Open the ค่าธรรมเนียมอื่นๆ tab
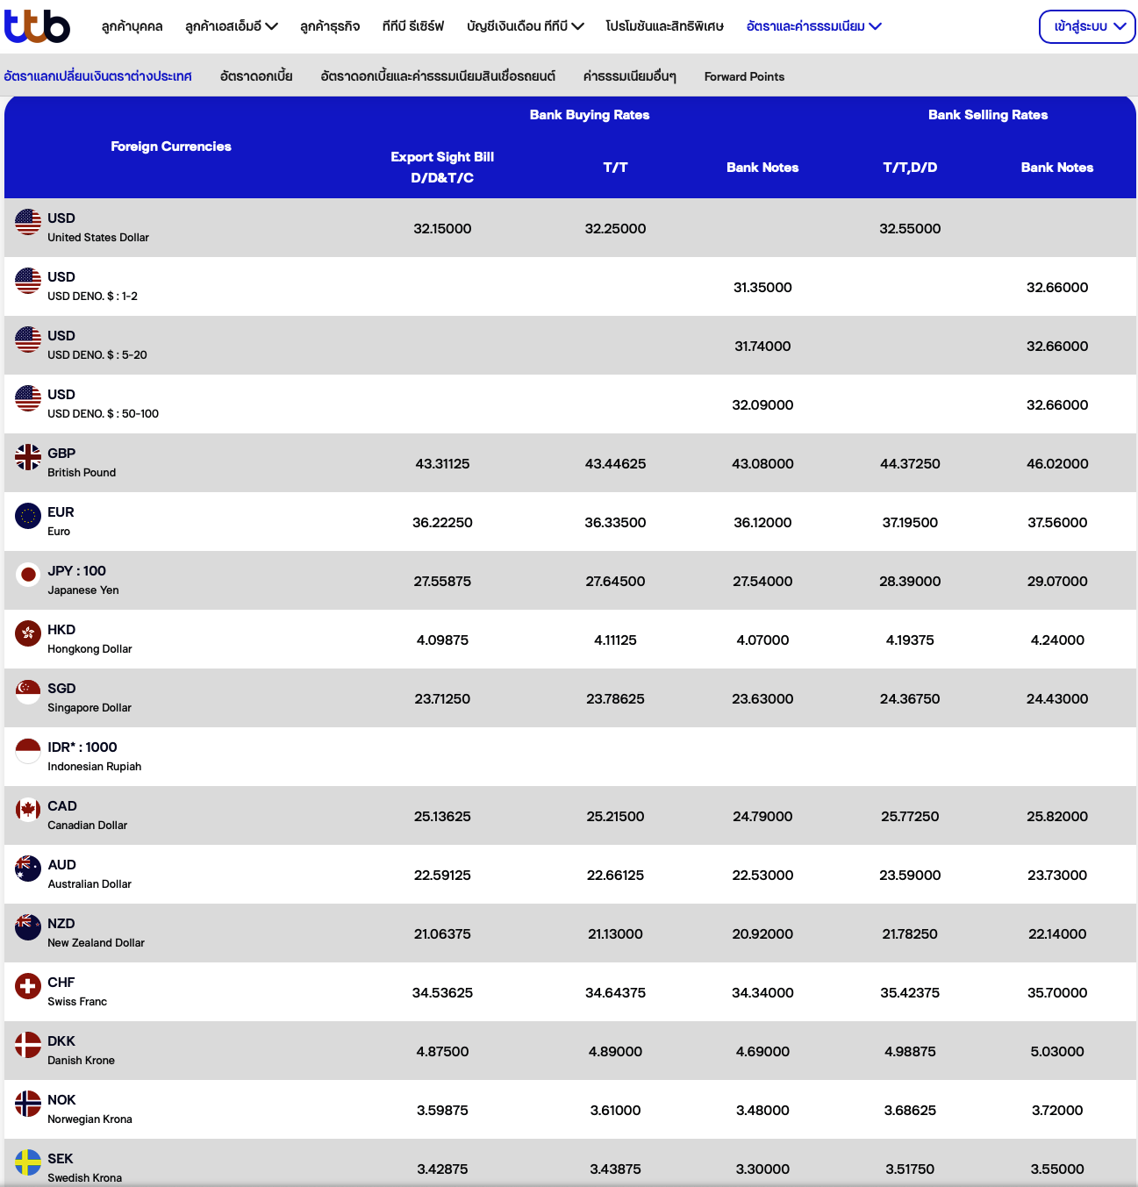The image size is (1138, 1187). click(629, 76)
